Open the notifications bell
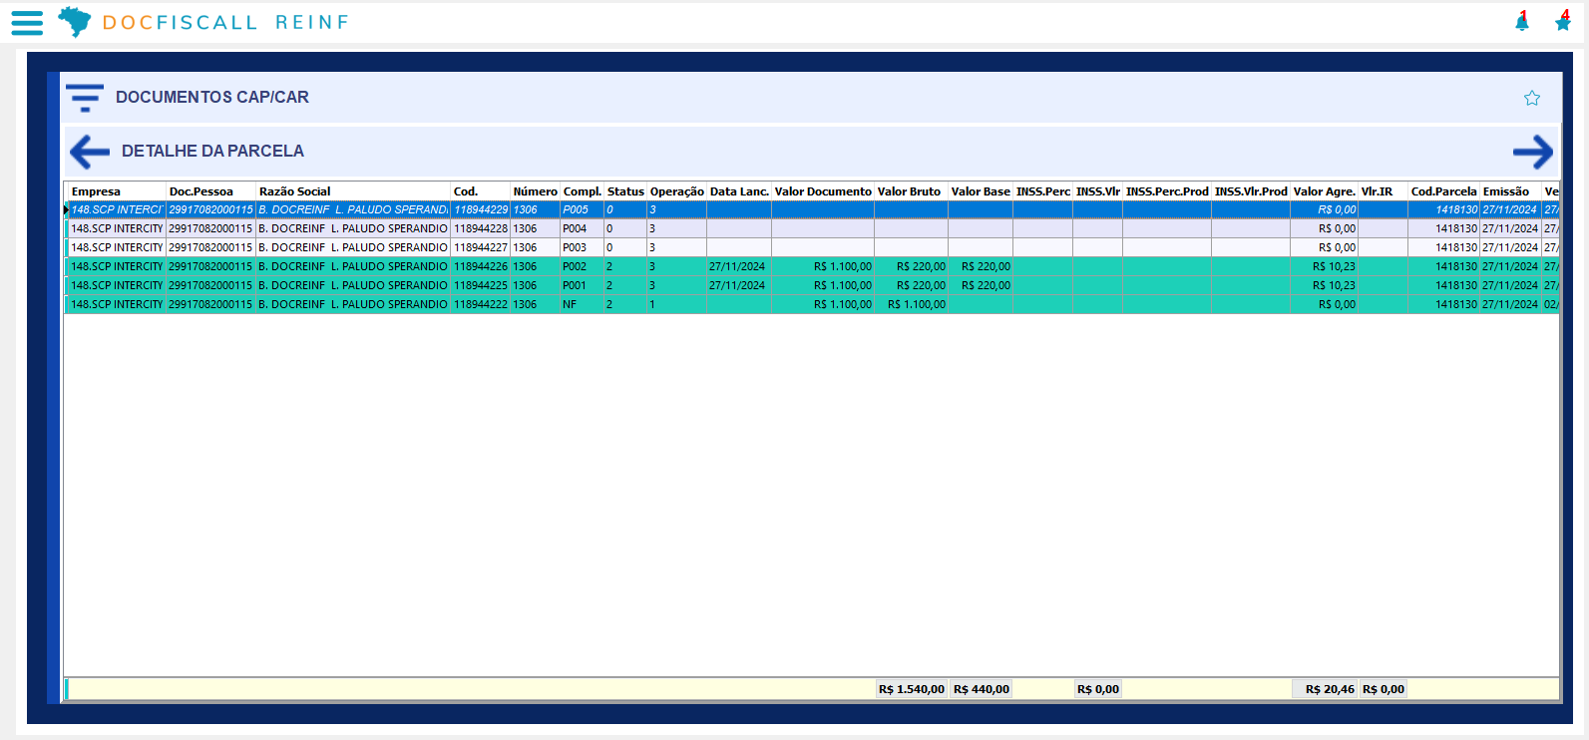The width and height of the screenshot is (1589, 740). pos(1521,22)
